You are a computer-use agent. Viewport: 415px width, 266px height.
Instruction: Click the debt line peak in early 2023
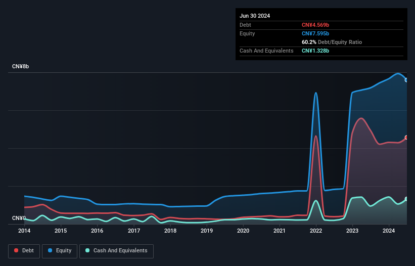tap(361, 118)
